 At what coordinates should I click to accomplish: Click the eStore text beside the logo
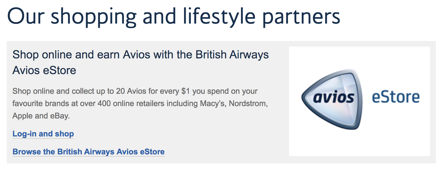tap(395, 97)
